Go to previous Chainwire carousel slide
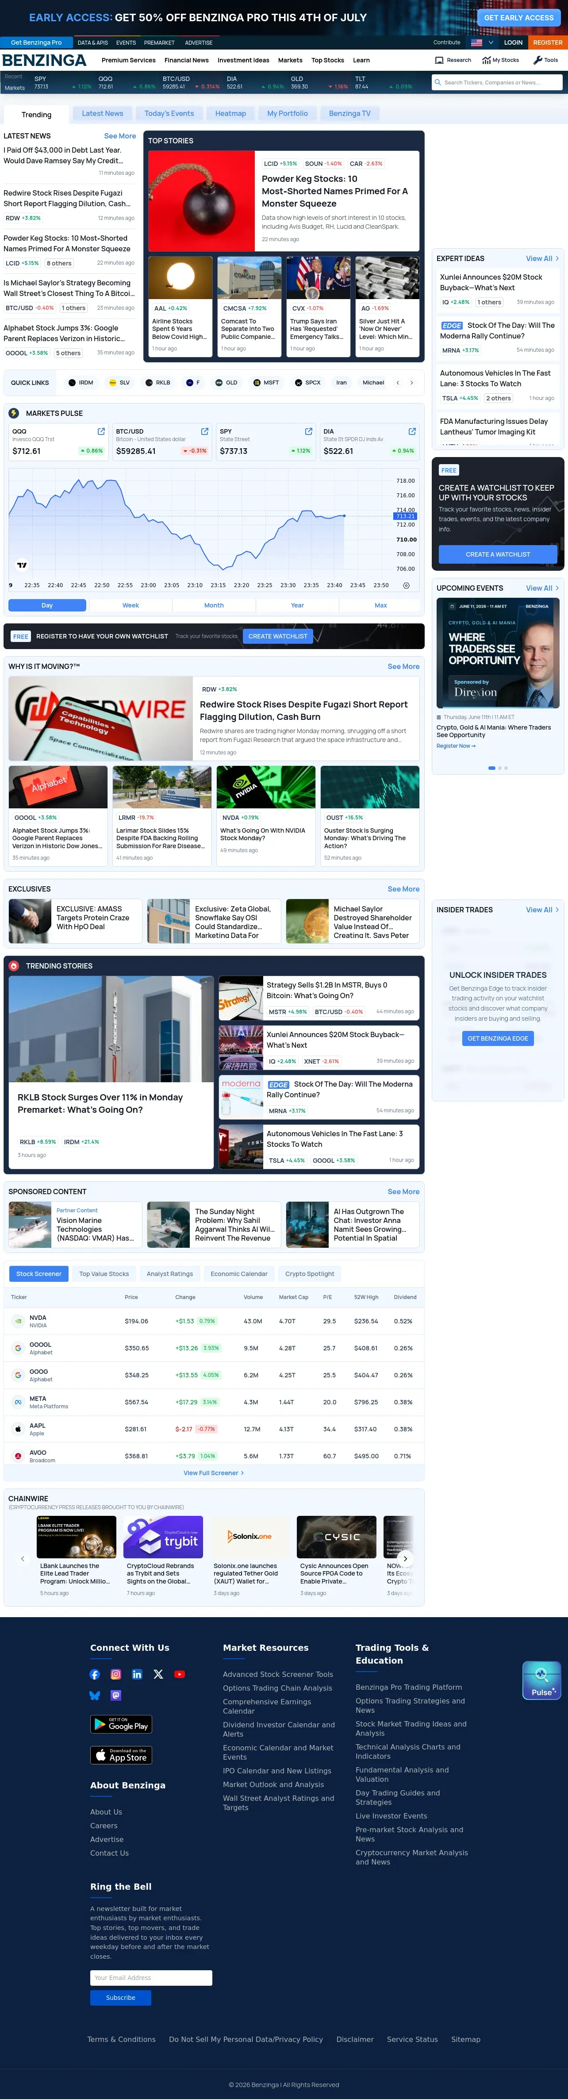Image resolution: width=568 pixels, height=2099 pixels. (23, 1559)
